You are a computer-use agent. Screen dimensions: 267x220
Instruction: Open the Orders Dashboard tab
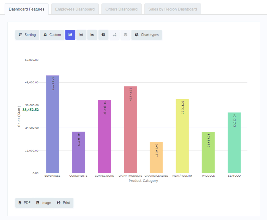[x=121, y=9]
